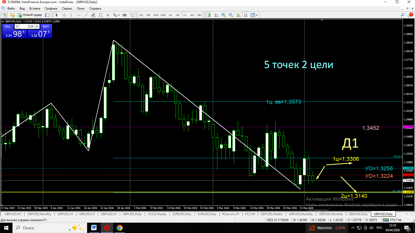Select the Crosshair tool

click(x=64, y=15)
